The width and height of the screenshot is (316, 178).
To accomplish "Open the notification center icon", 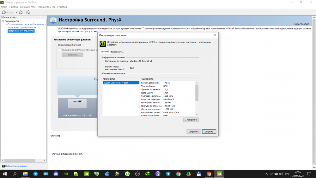I will (309, 174).
